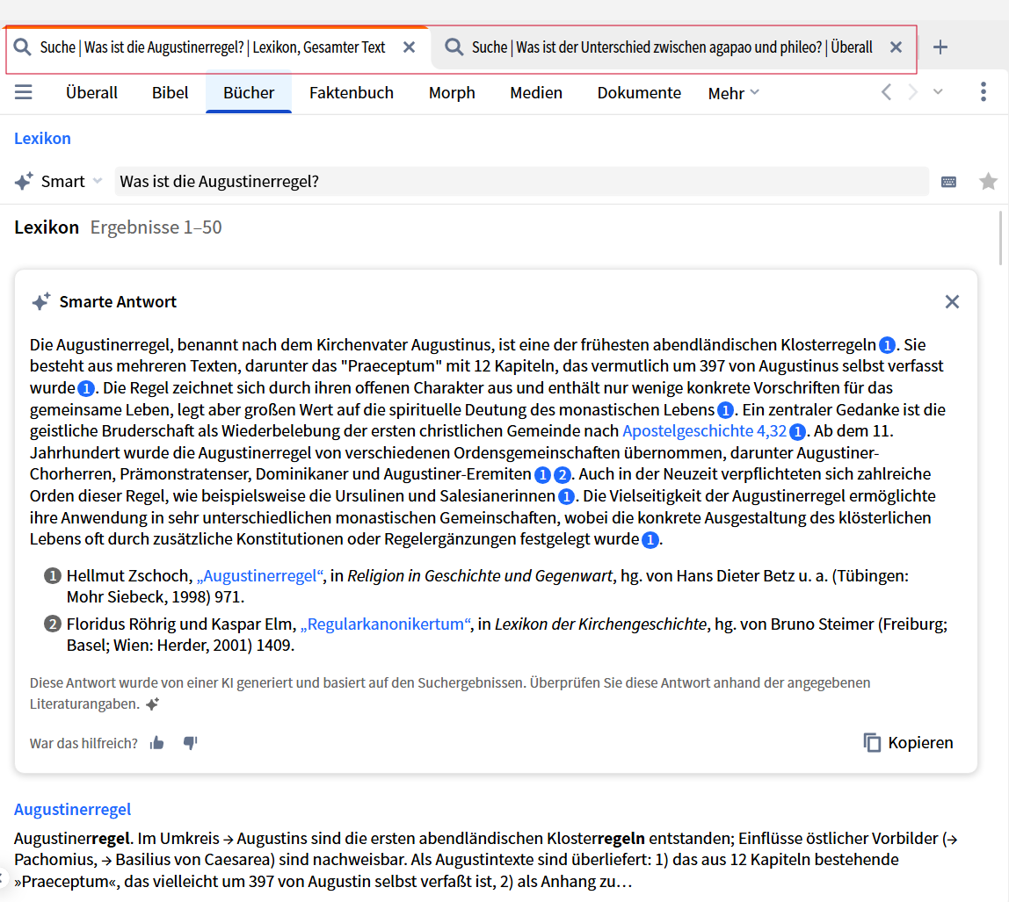Open the Augustinerregel result heading
Screen dimensions: 1009x902
click(x=73, y=809)
